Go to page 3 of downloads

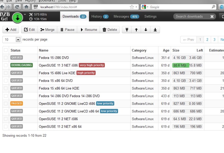click(x=215, y=40)
